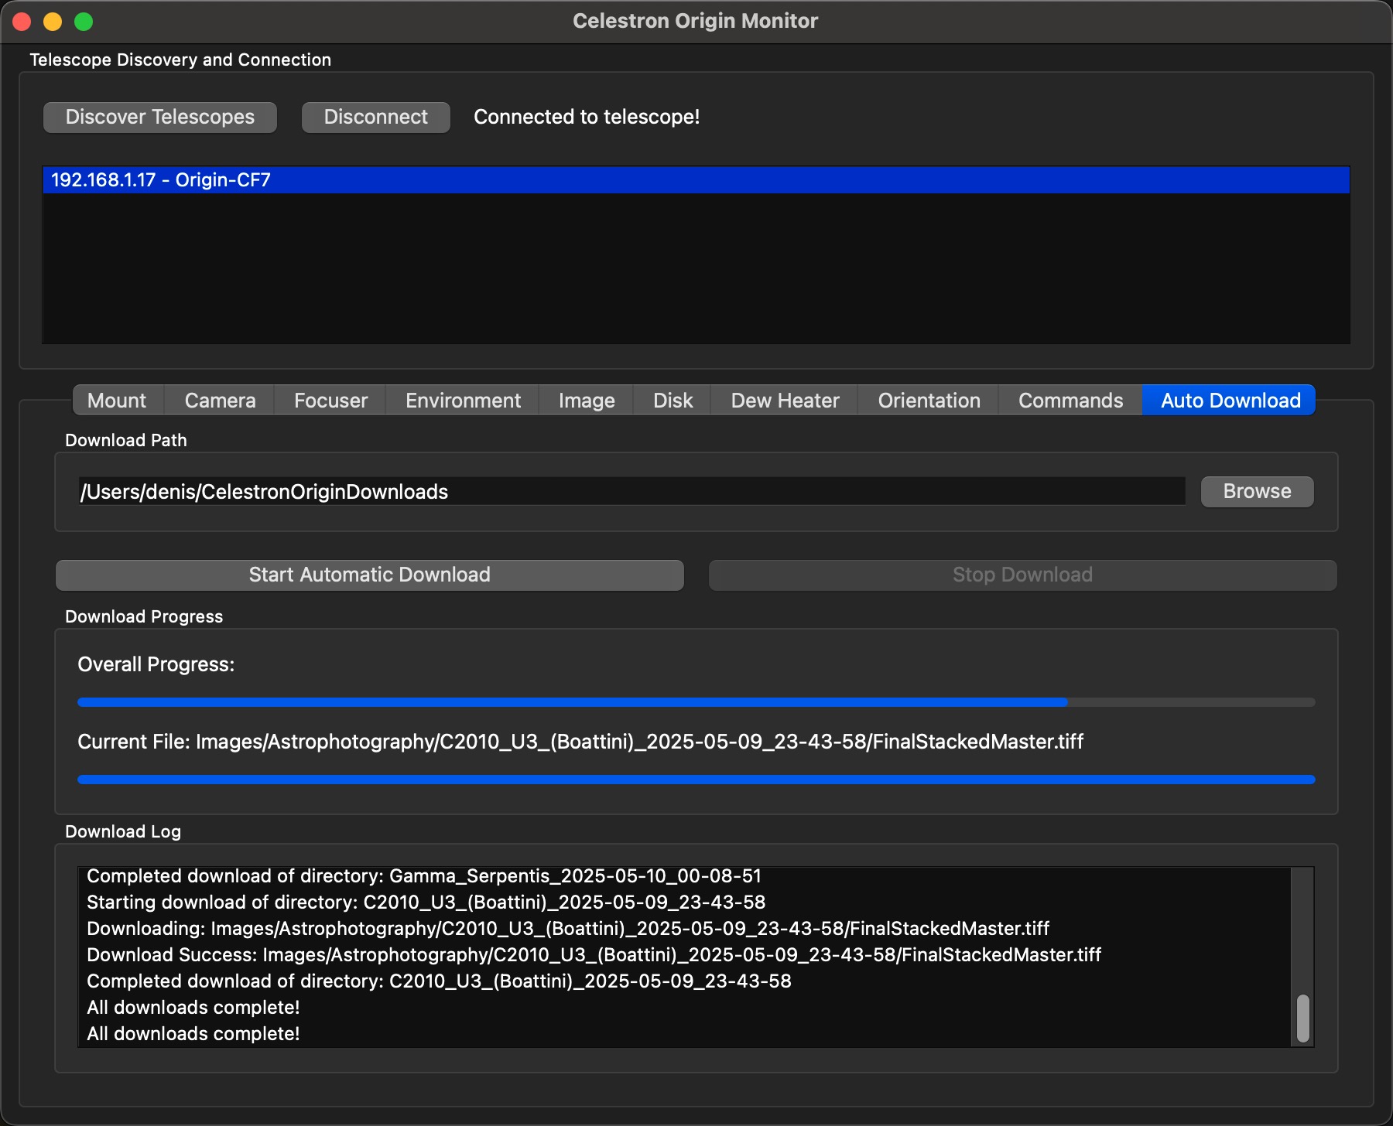Screen dimensions: 1393x1126
Task: Click the Overall Progress bar
Action: coord(696,702)
